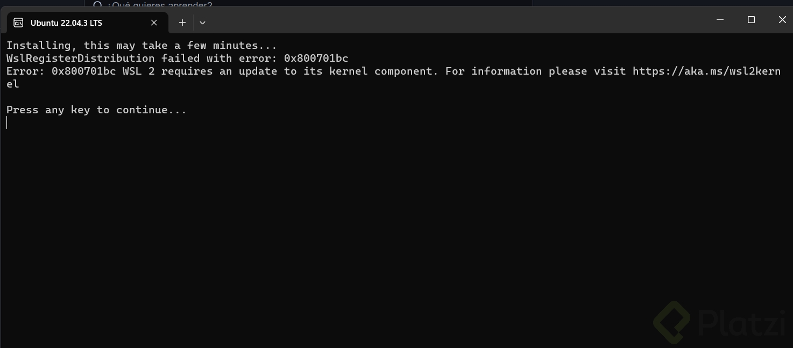Click the "0x800701bc" code on the WslRegisterDistribution line
Image resolution: width=793 pixels, height=348 pixels.
click(316, 59)
